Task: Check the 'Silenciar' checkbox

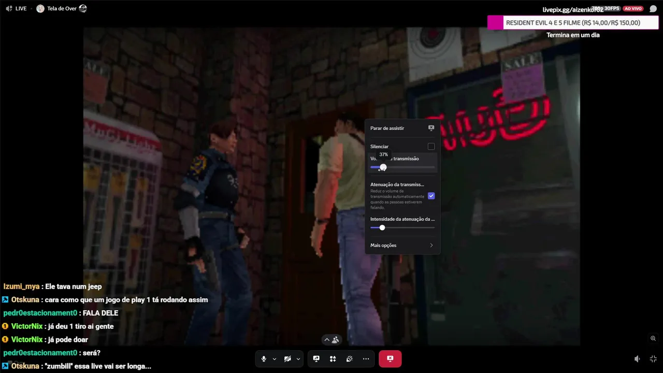Action: click(431, 147)
